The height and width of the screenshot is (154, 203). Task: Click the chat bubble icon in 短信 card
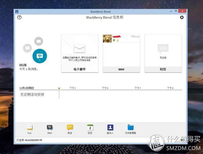tap(163, 49)
